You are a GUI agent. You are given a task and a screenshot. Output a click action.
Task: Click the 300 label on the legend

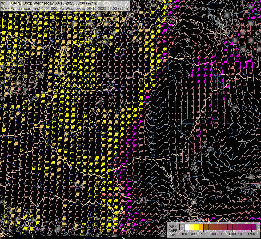(194, 234)
